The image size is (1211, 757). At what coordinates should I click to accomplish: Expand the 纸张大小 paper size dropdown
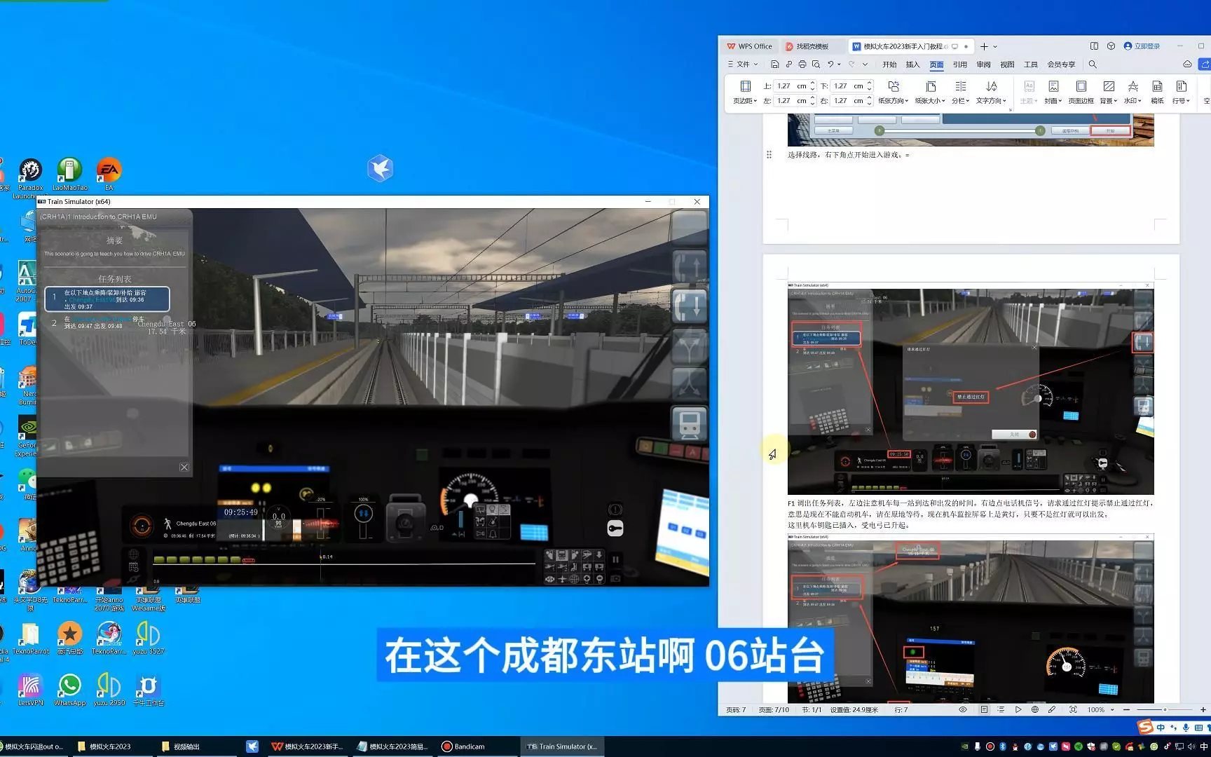[930, 101]
